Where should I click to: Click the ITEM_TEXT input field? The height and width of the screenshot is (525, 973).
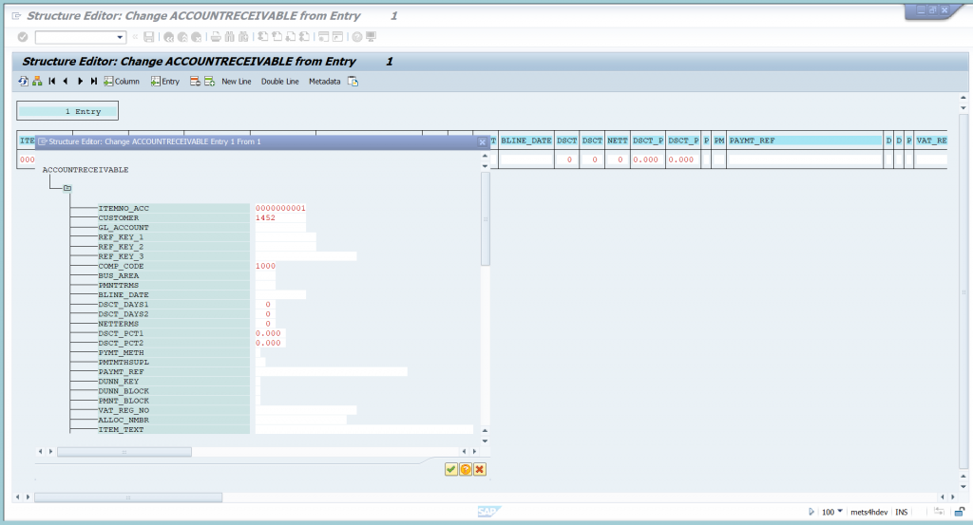click(x=364, y=429)
